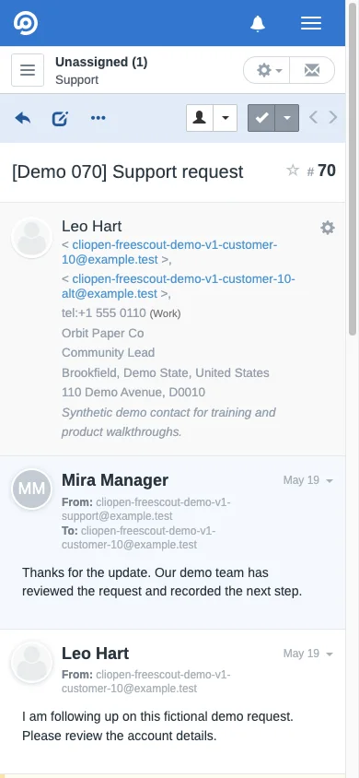The image size is (359, 778).
Task: Click the status checkmark button
Action: (x=261, y=118)
